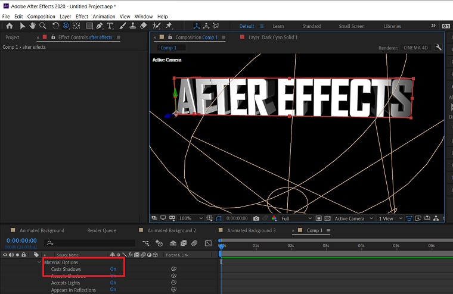The height and width of the screenshot is (294, 453).
Task: Collapse the Material Options group
Action: tap(39, 262)
